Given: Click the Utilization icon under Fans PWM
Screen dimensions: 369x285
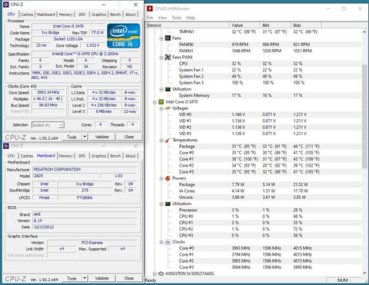Looking at the screenshot, I should [x=168, y=89].
